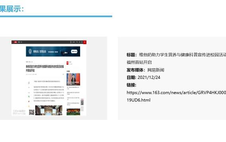The width and height of the screenshot is (226, 142).
Task: Click the white button inside the blue ad banner
Action: [x=74, y=52]
